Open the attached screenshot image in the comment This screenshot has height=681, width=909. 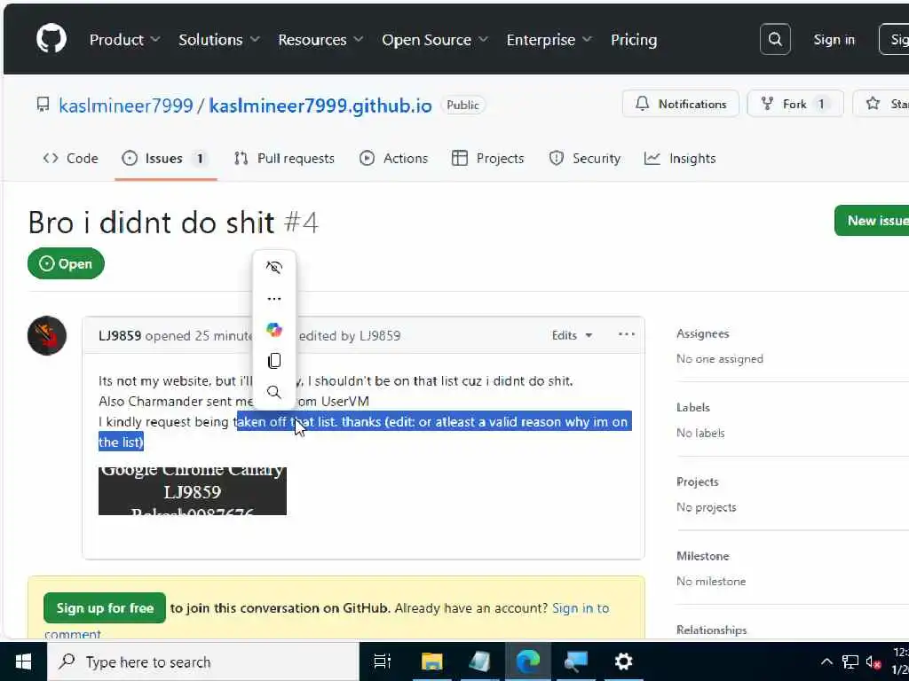click(193, 490)
